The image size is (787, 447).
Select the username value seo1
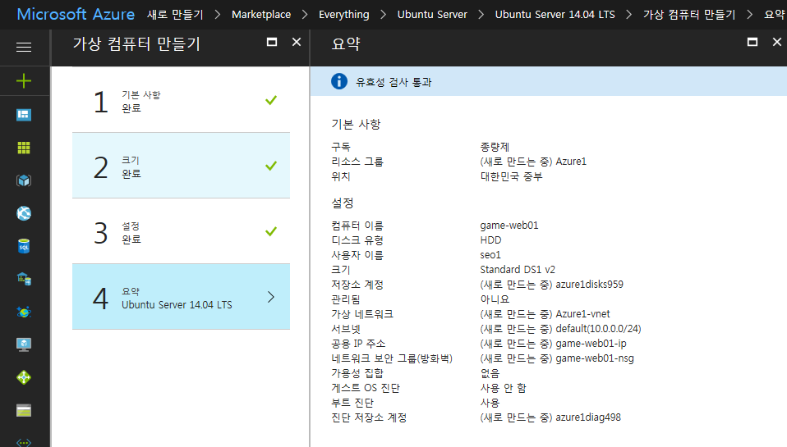490,255
